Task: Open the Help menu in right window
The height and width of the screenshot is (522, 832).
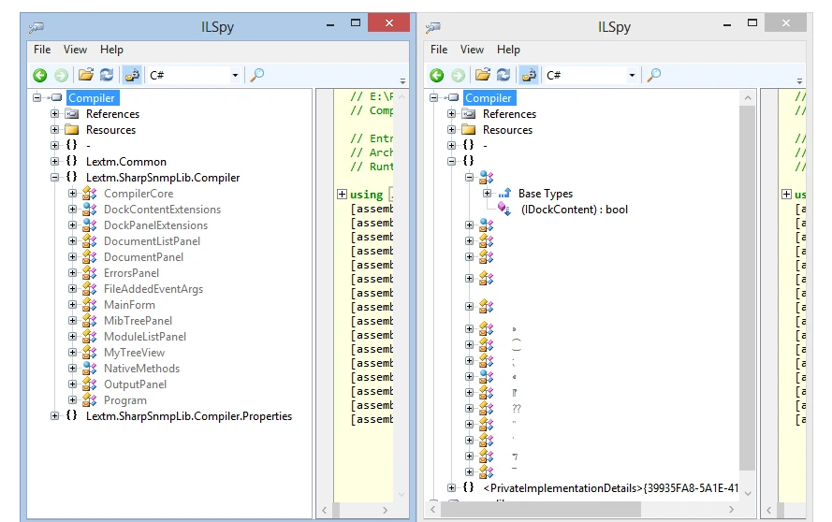Action: pyautogui.click(x=508, y=50)
